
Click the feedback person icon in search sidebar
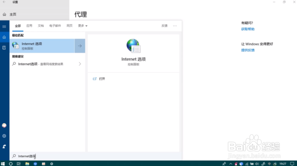(4, 146)
